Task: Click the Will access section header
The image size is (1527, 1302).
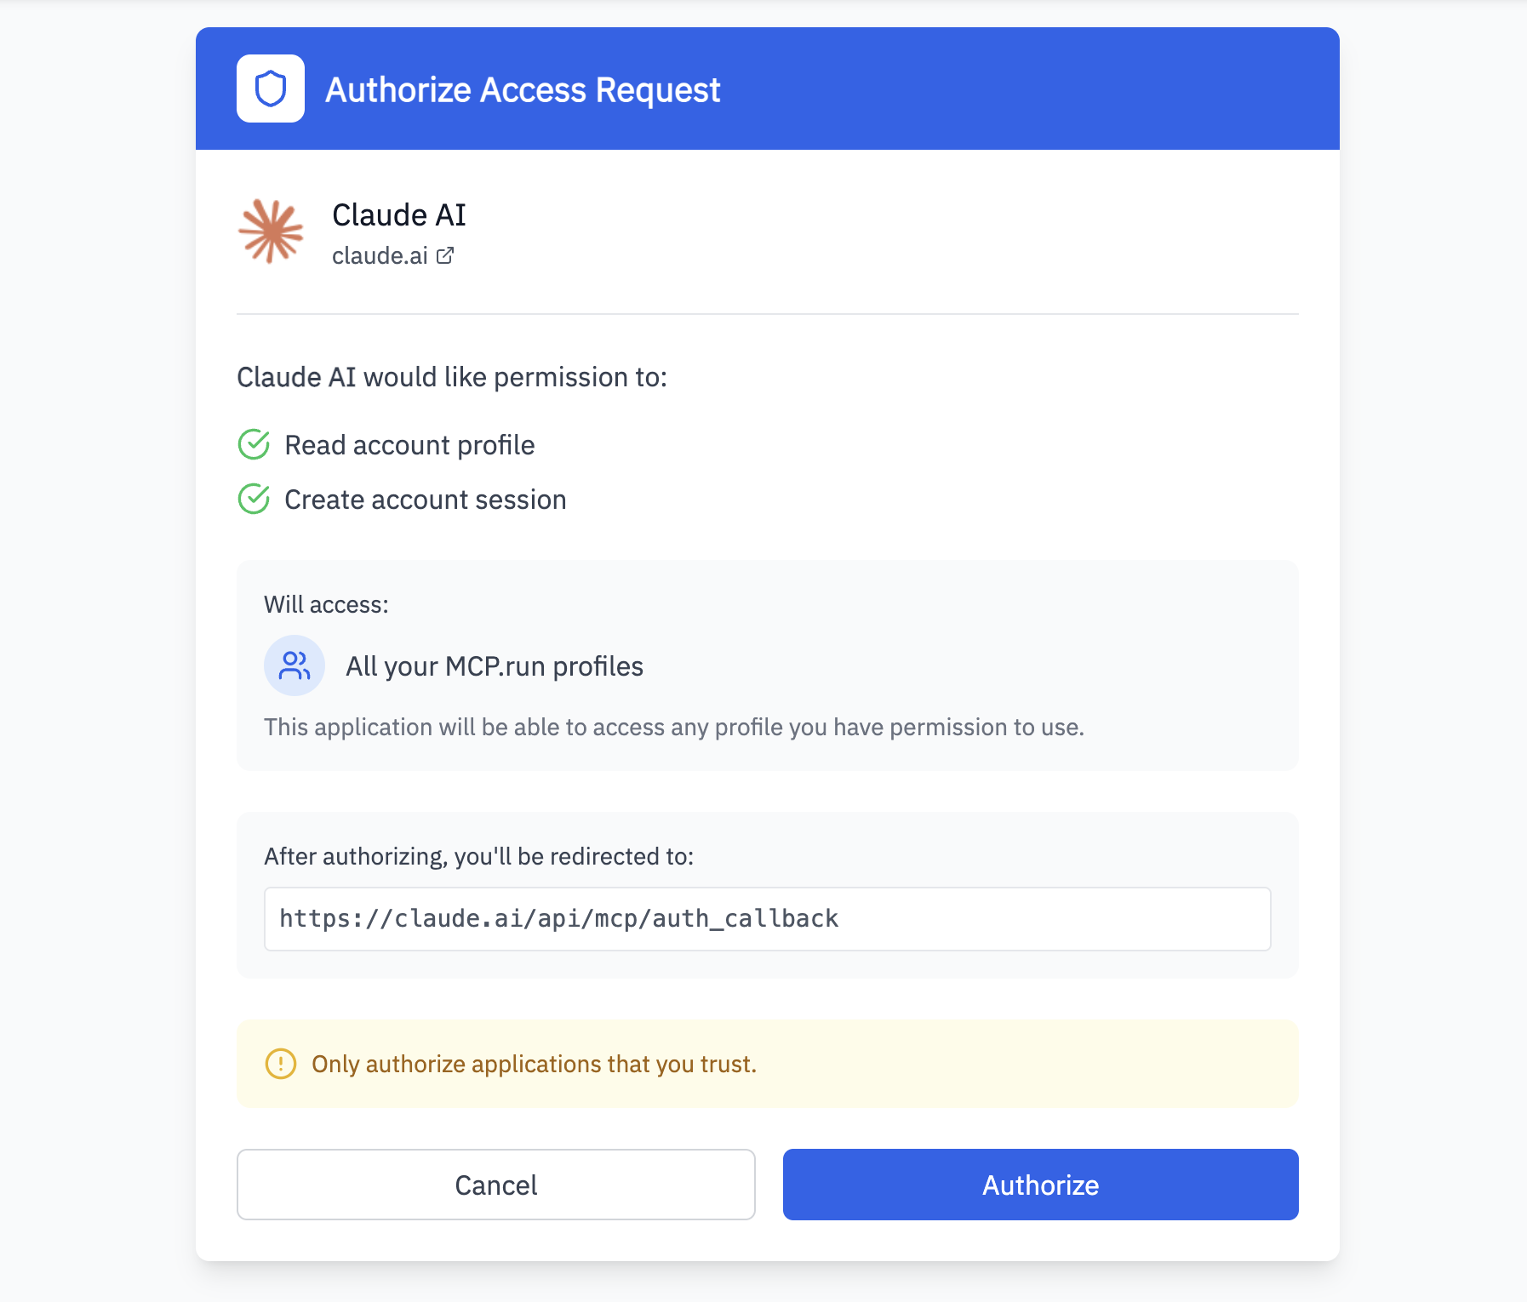Action: coord(326,604)
